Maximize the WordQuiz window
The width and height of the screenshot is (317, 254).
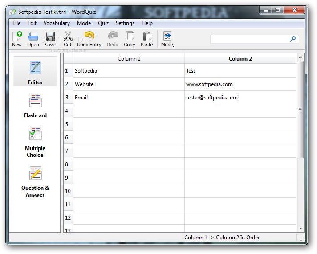pyautogui.click(x=278, y=10)
